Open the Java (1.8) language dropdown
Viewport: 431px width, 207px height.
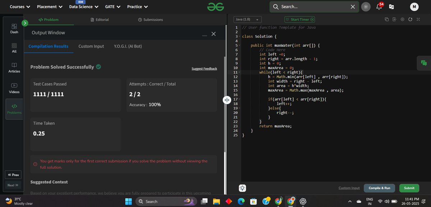pyautogui.click(x=248, y=19)
